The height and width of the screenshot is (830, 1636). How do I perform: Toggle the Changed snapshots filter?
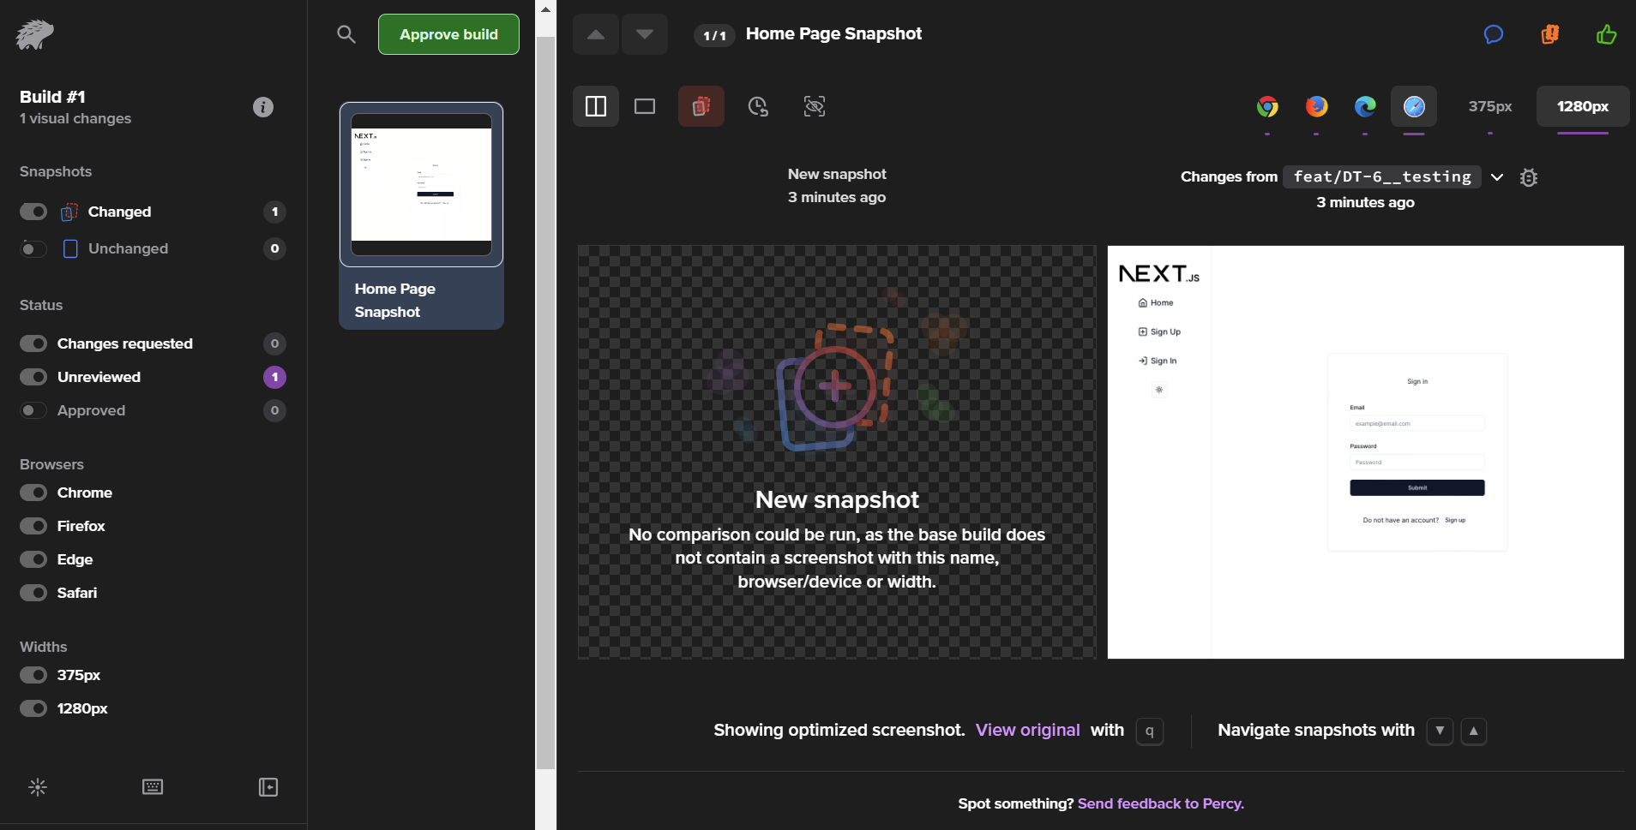tap(33, 212)
